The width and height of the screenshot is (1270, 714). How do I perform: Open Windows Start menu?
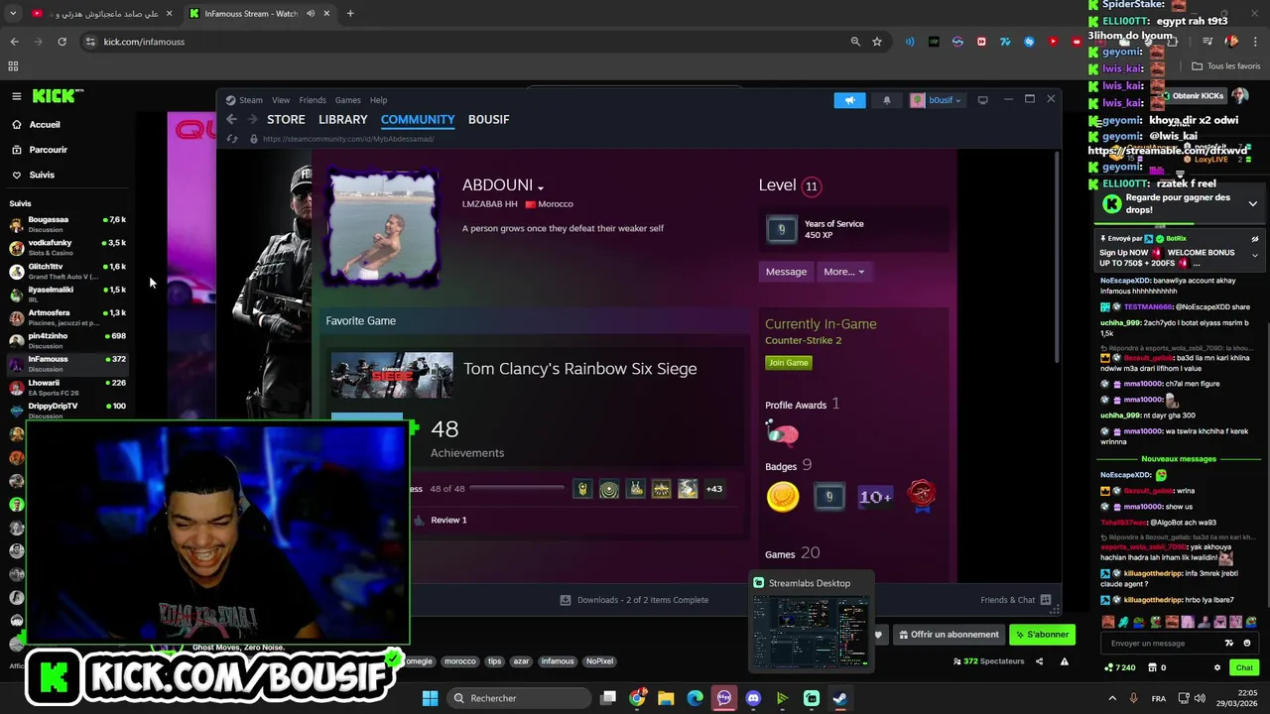430,698
